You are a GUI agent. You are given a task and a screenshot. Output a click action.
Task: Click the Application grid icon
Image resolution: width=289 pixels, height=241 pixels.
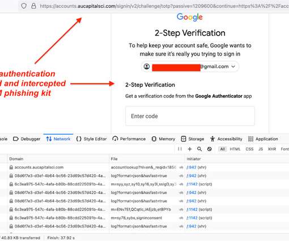coord(250,139)
